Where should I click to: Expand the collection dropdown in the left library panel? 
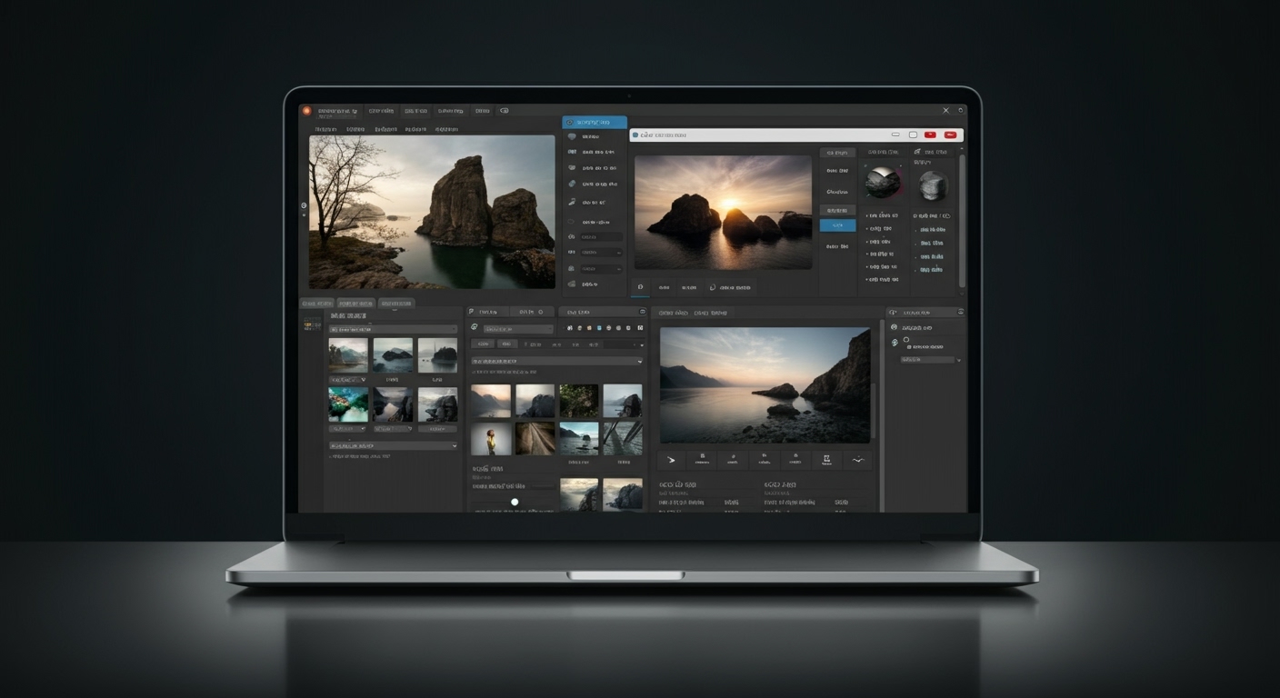click(393, 329)
